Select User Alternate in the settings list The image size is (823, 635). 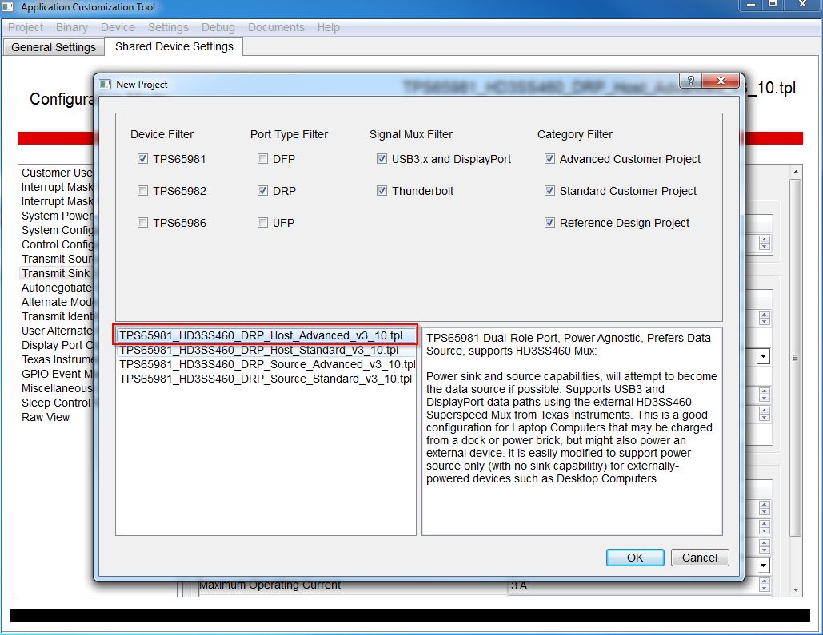(x=57, y=331)
